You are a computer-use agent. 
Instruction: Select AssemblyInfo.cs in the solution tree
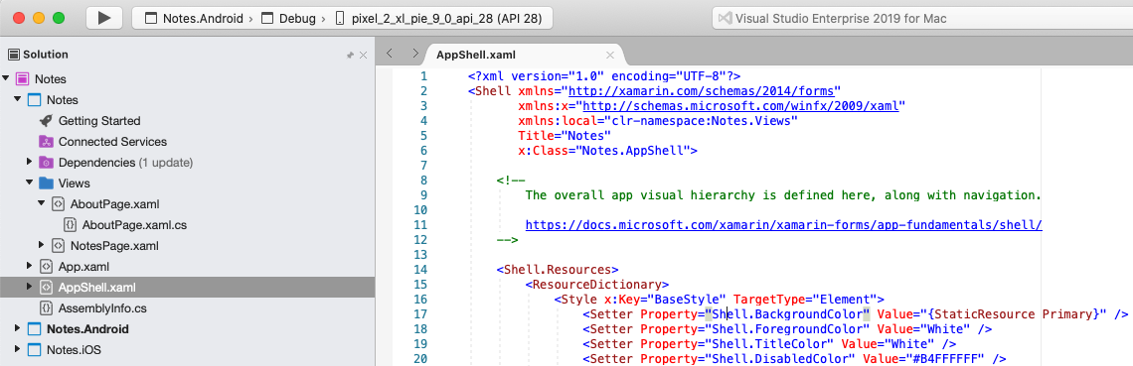[x=102, y=308]
